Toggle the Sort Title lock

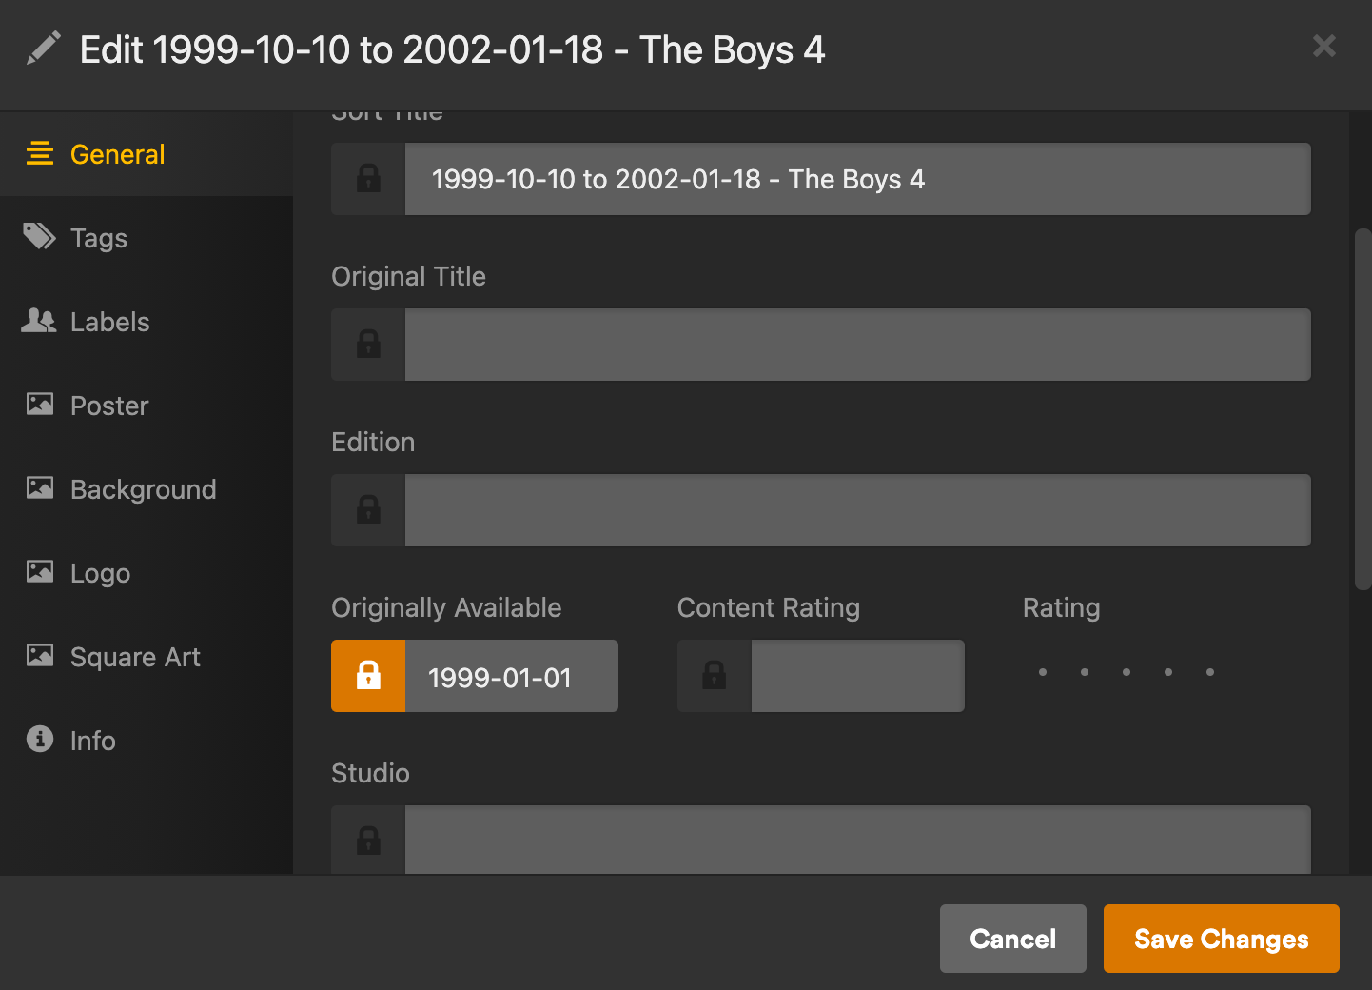click(x=368, y=179)
